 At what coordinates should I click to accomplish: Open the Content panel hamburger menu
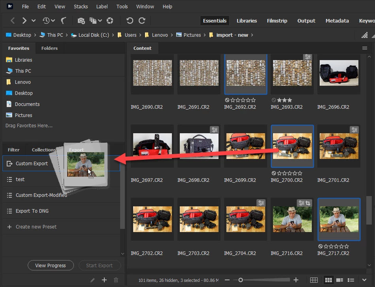click(365, 48)
